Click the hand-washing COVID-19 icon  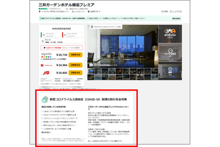[45, 99]
